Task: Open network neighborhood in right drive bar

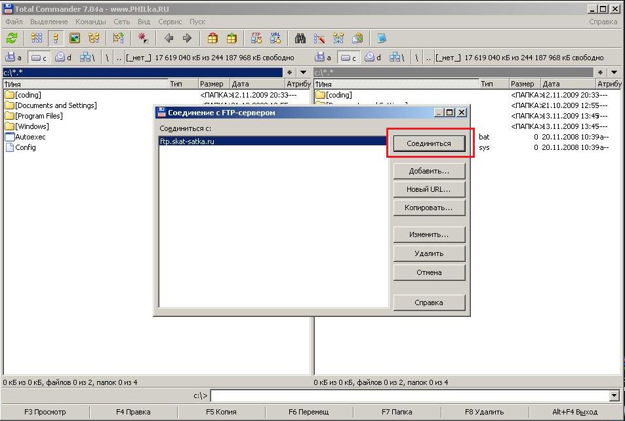Action: pos(397,58)
